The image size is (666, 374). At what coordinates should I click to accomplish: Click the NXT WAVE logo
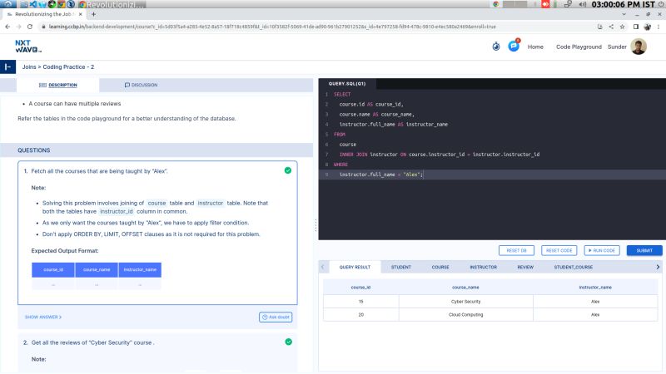pos(28,47)
